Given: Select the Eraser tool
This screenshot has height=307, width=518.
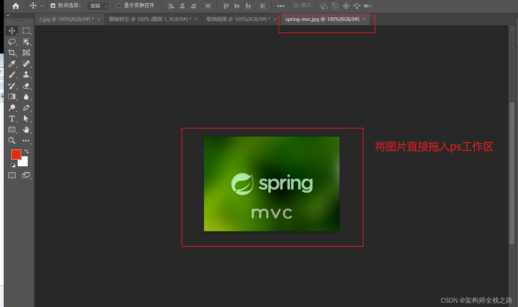Looking at the screenshot, I should click(x=26, y=86).
